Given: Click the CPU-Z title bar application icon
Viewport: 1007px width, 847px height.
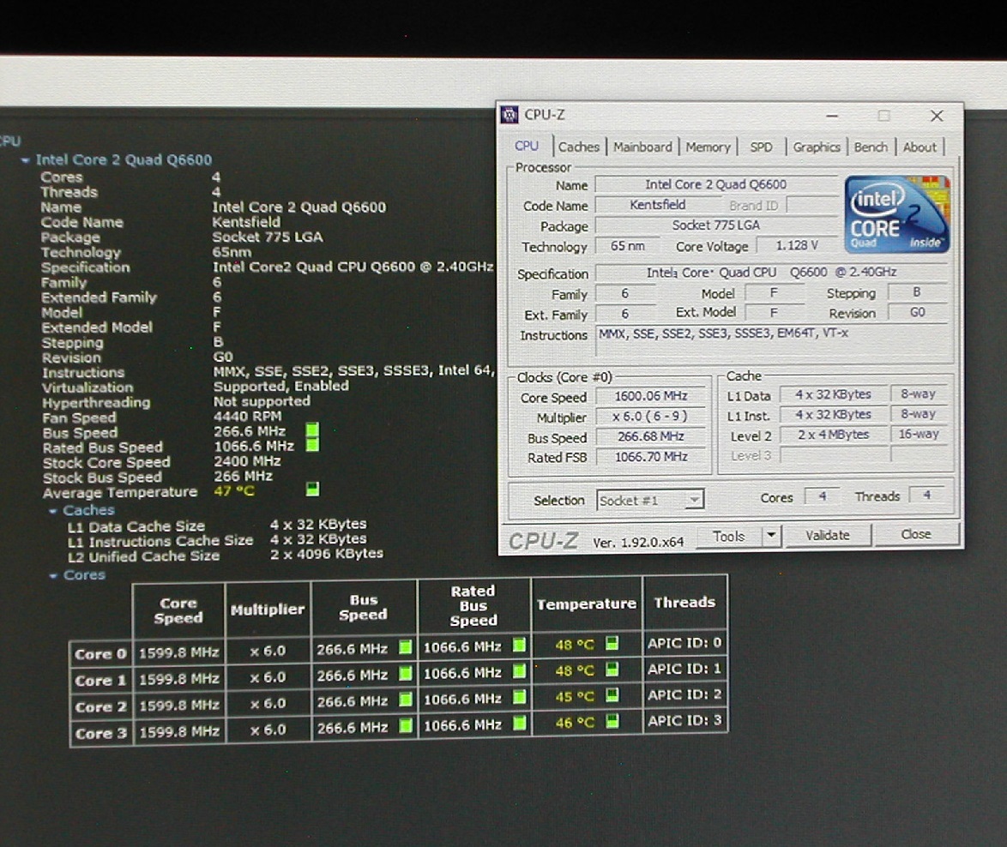Looking at the screenshot, I should (510, 113).
